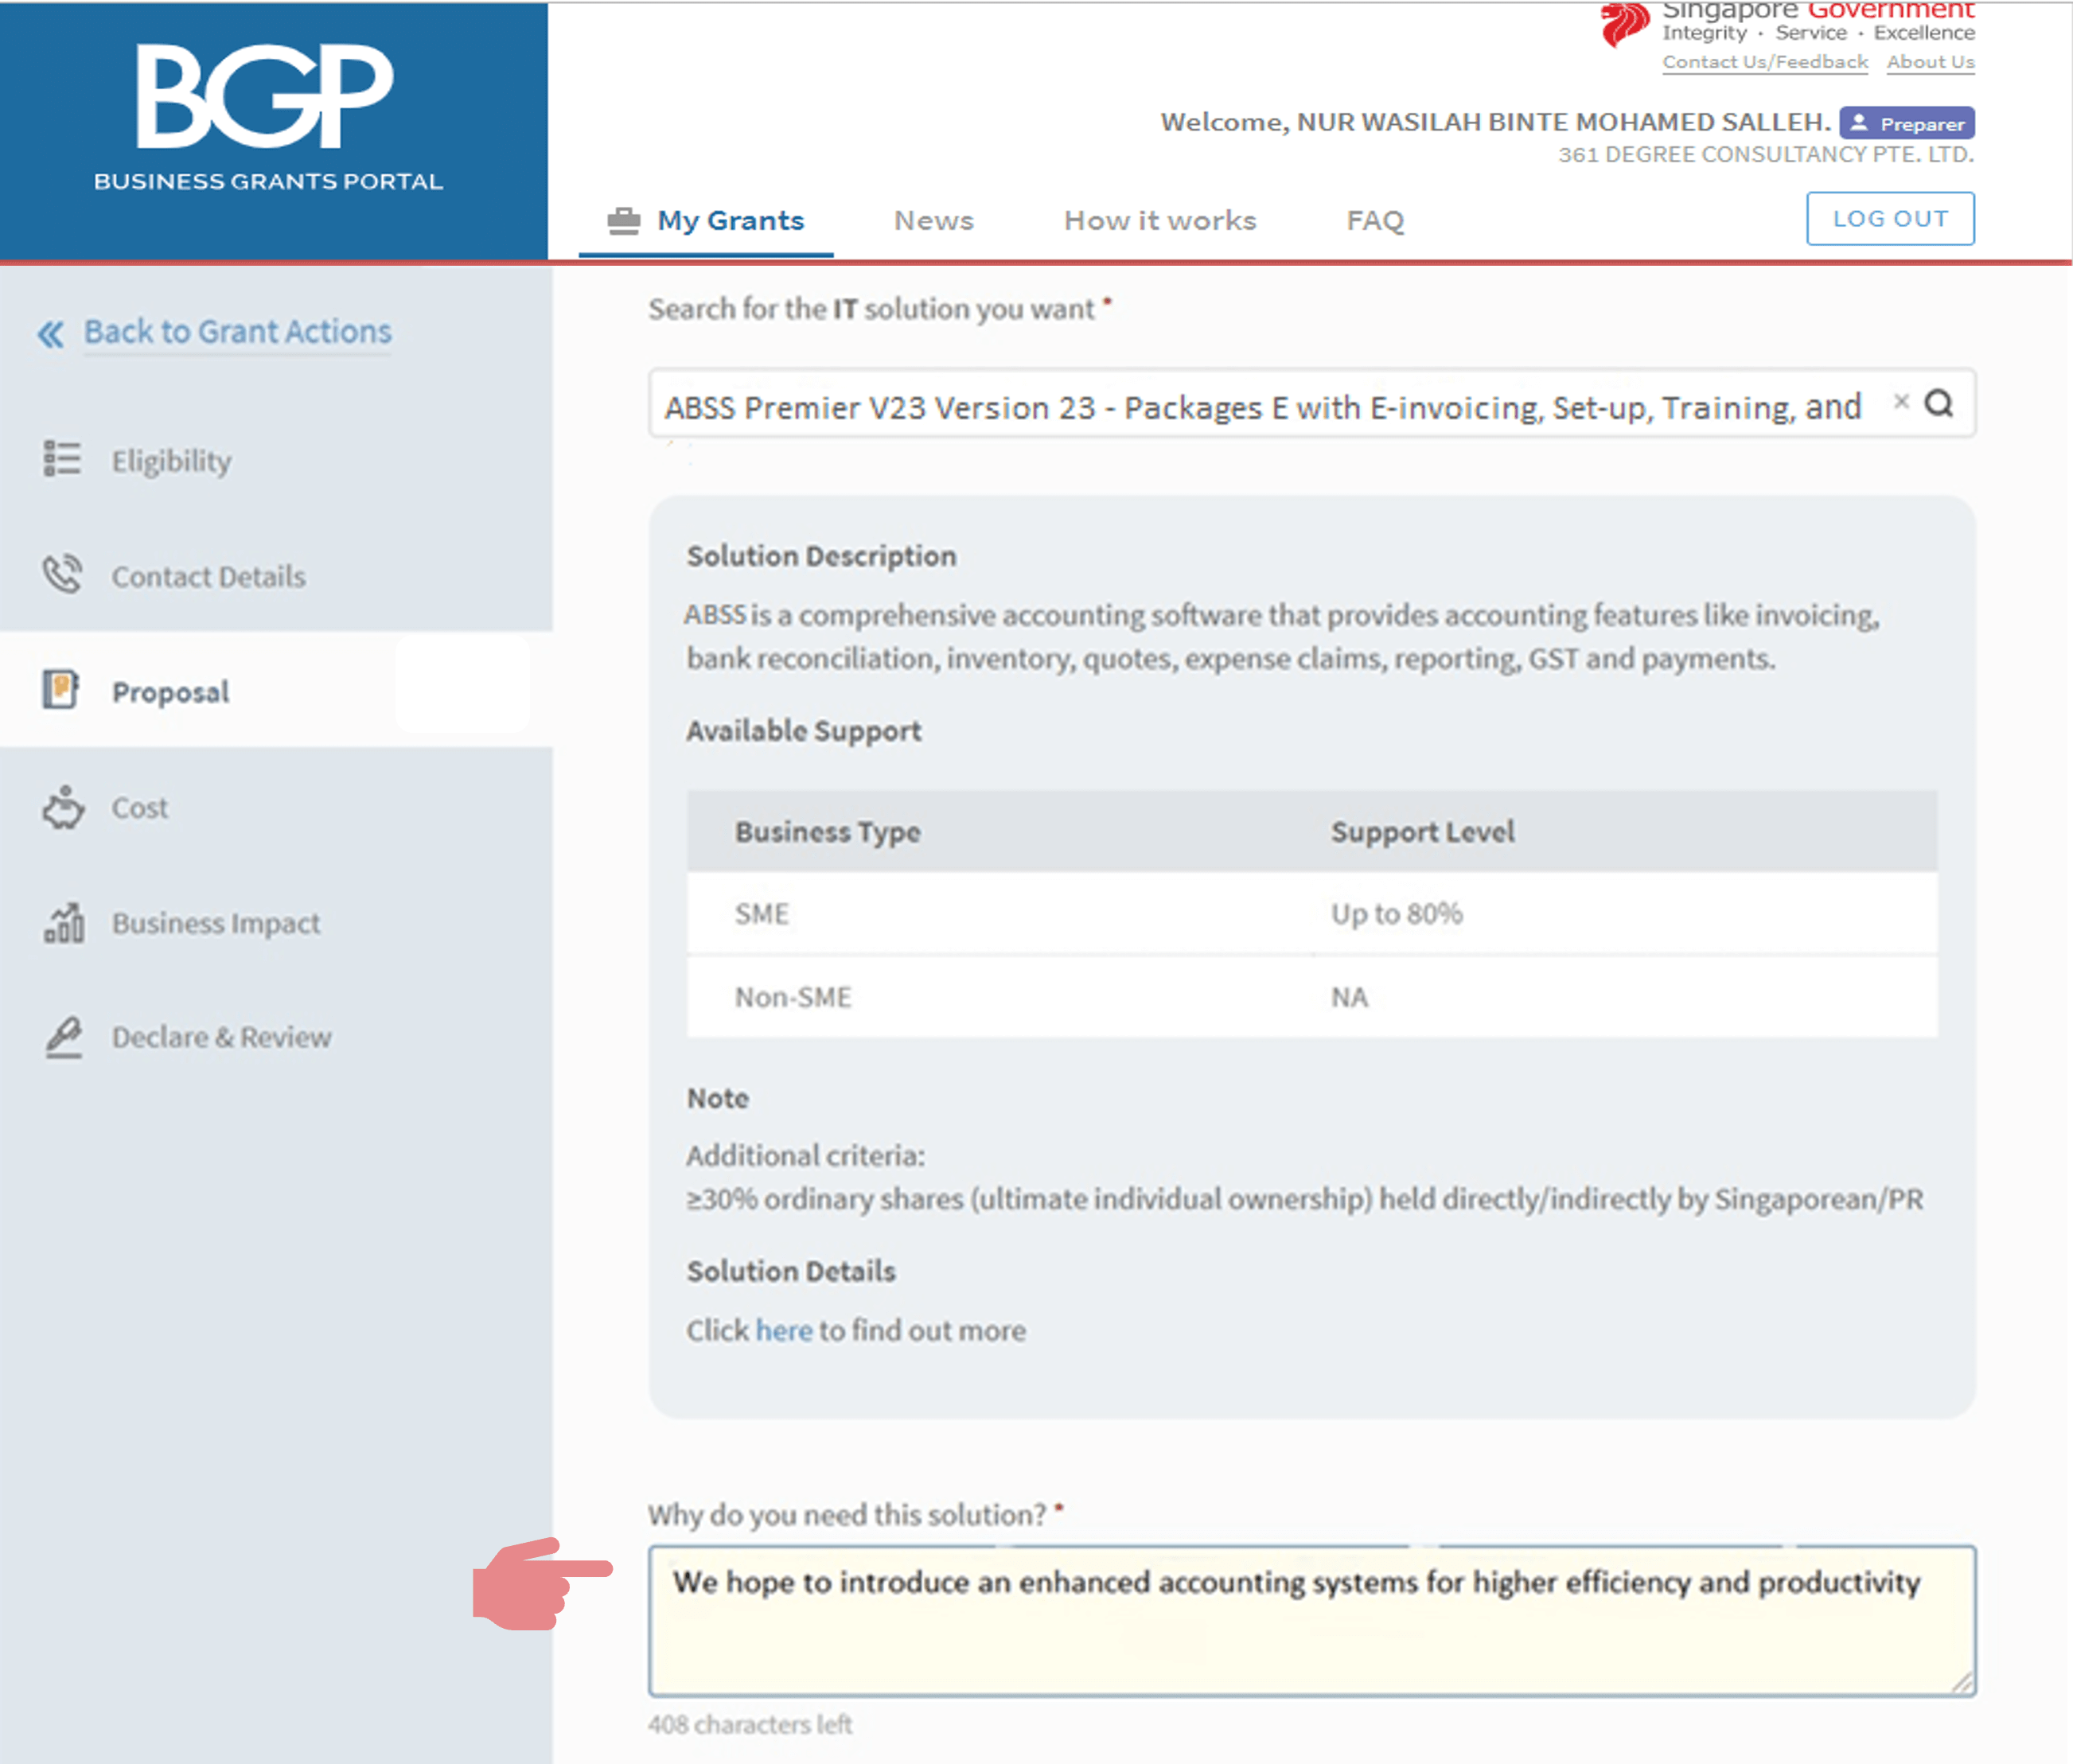Click the Cost piggy bank icon
This screenshot has height=1764, width=2073.
(x=62, y=807)
